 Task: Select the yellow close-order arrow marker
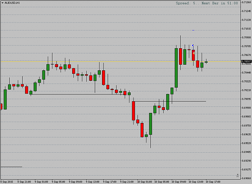tap(194, 53)
